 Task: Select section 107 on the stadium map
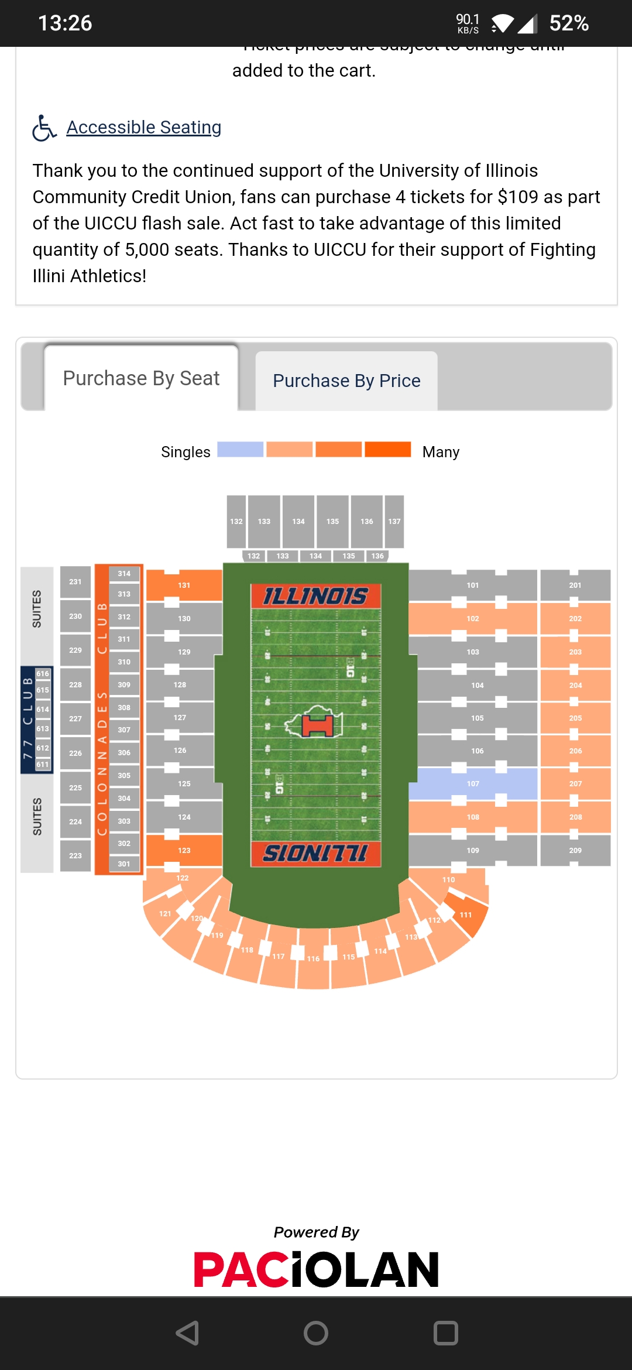(473, 783)
